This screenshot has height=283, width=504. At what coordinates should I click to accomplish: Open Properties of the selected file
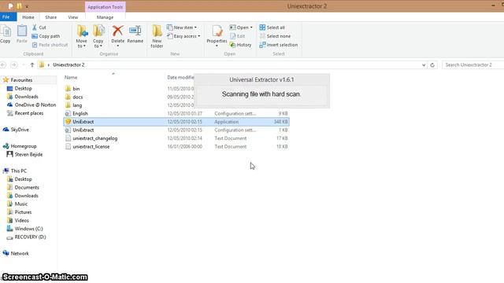217,36
